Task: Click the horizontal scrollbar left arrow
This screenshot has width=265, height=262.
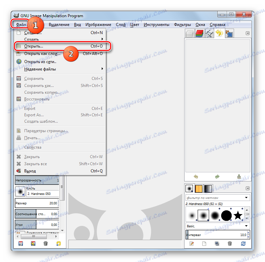Action: 18,236
